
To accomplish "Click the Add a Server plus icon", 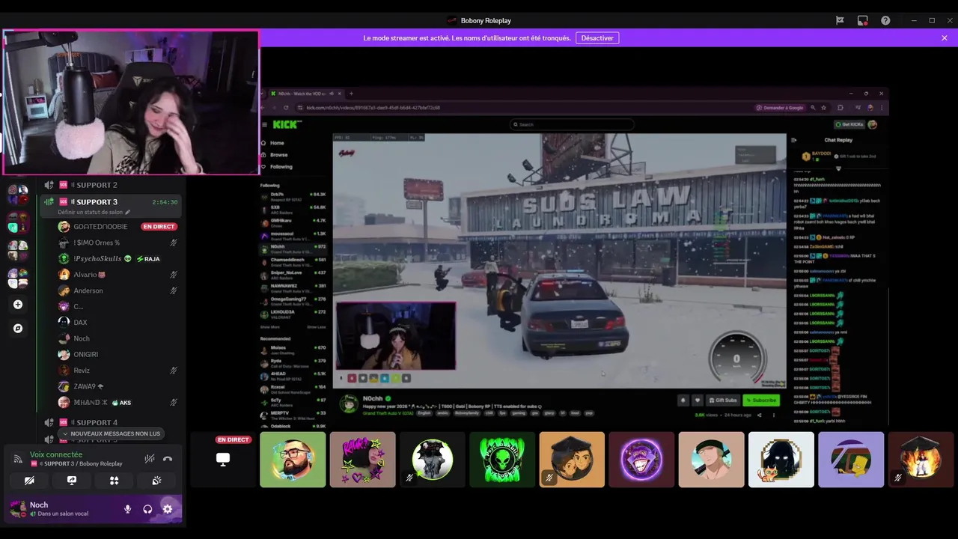I will tap(18, 305).
